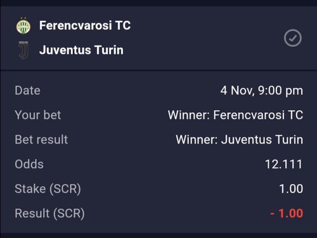The image size is (317, 238).
Task: Click the 4 Nov, 9:00 pm value
Action: (262, 91)
